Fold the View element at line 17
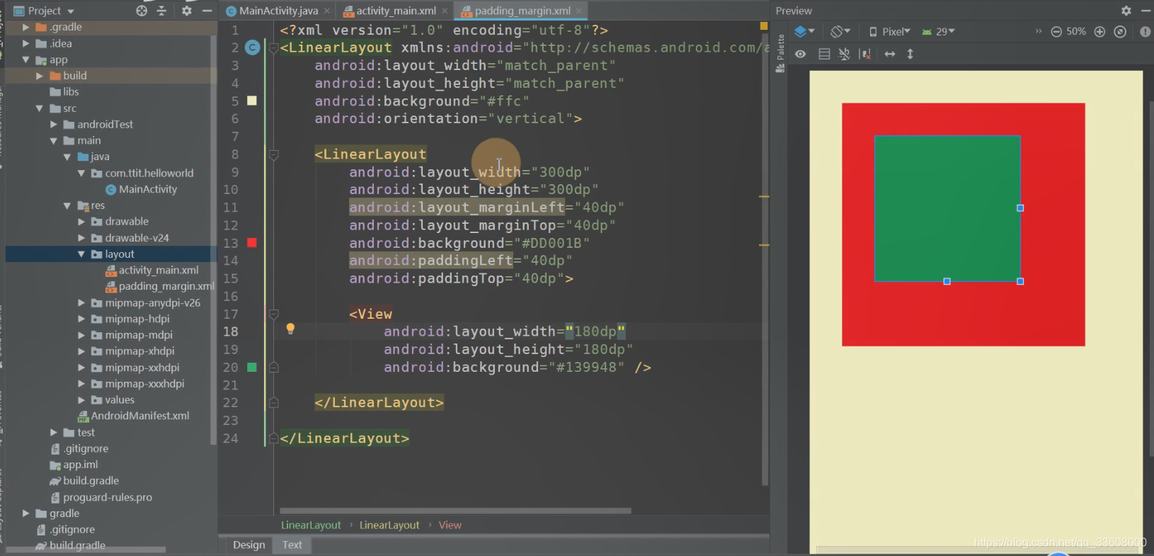 273,314
